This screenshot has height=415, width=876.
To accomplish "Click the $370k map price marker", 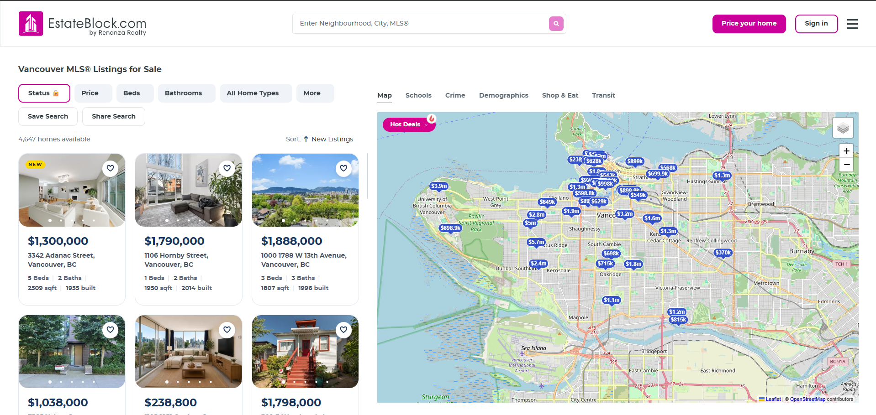I will [723, 253].
